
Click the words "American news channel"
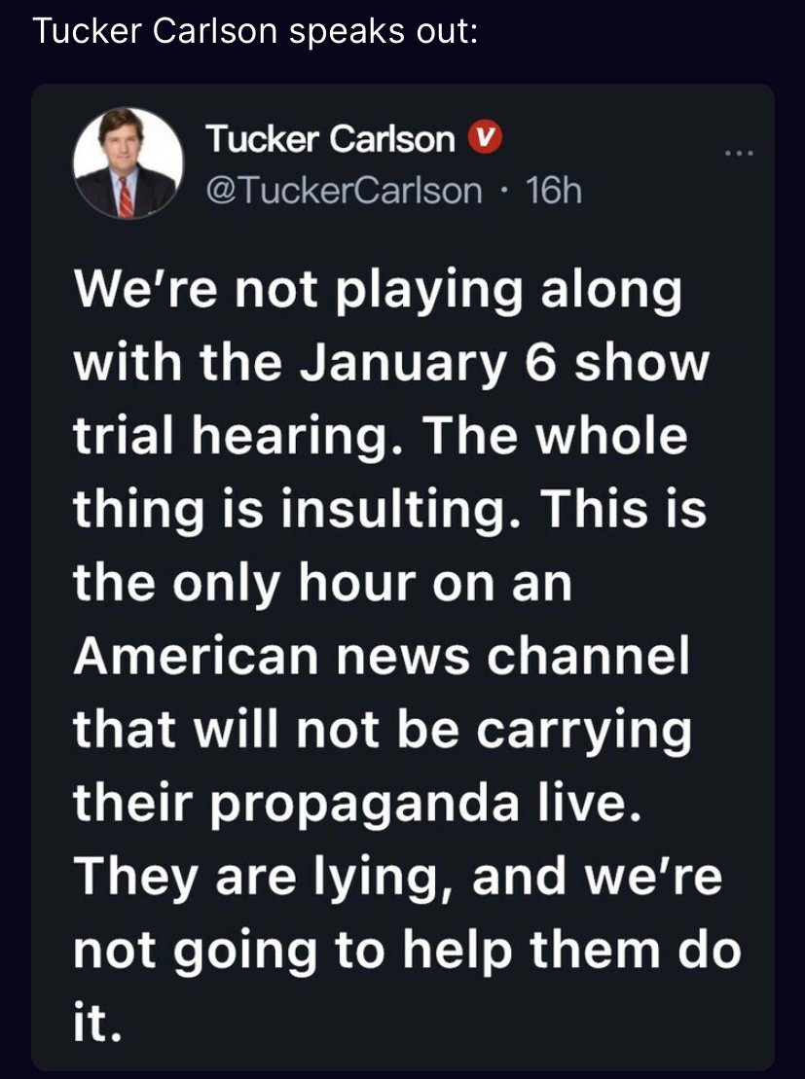pyautogui.click(x=383, y=654)
